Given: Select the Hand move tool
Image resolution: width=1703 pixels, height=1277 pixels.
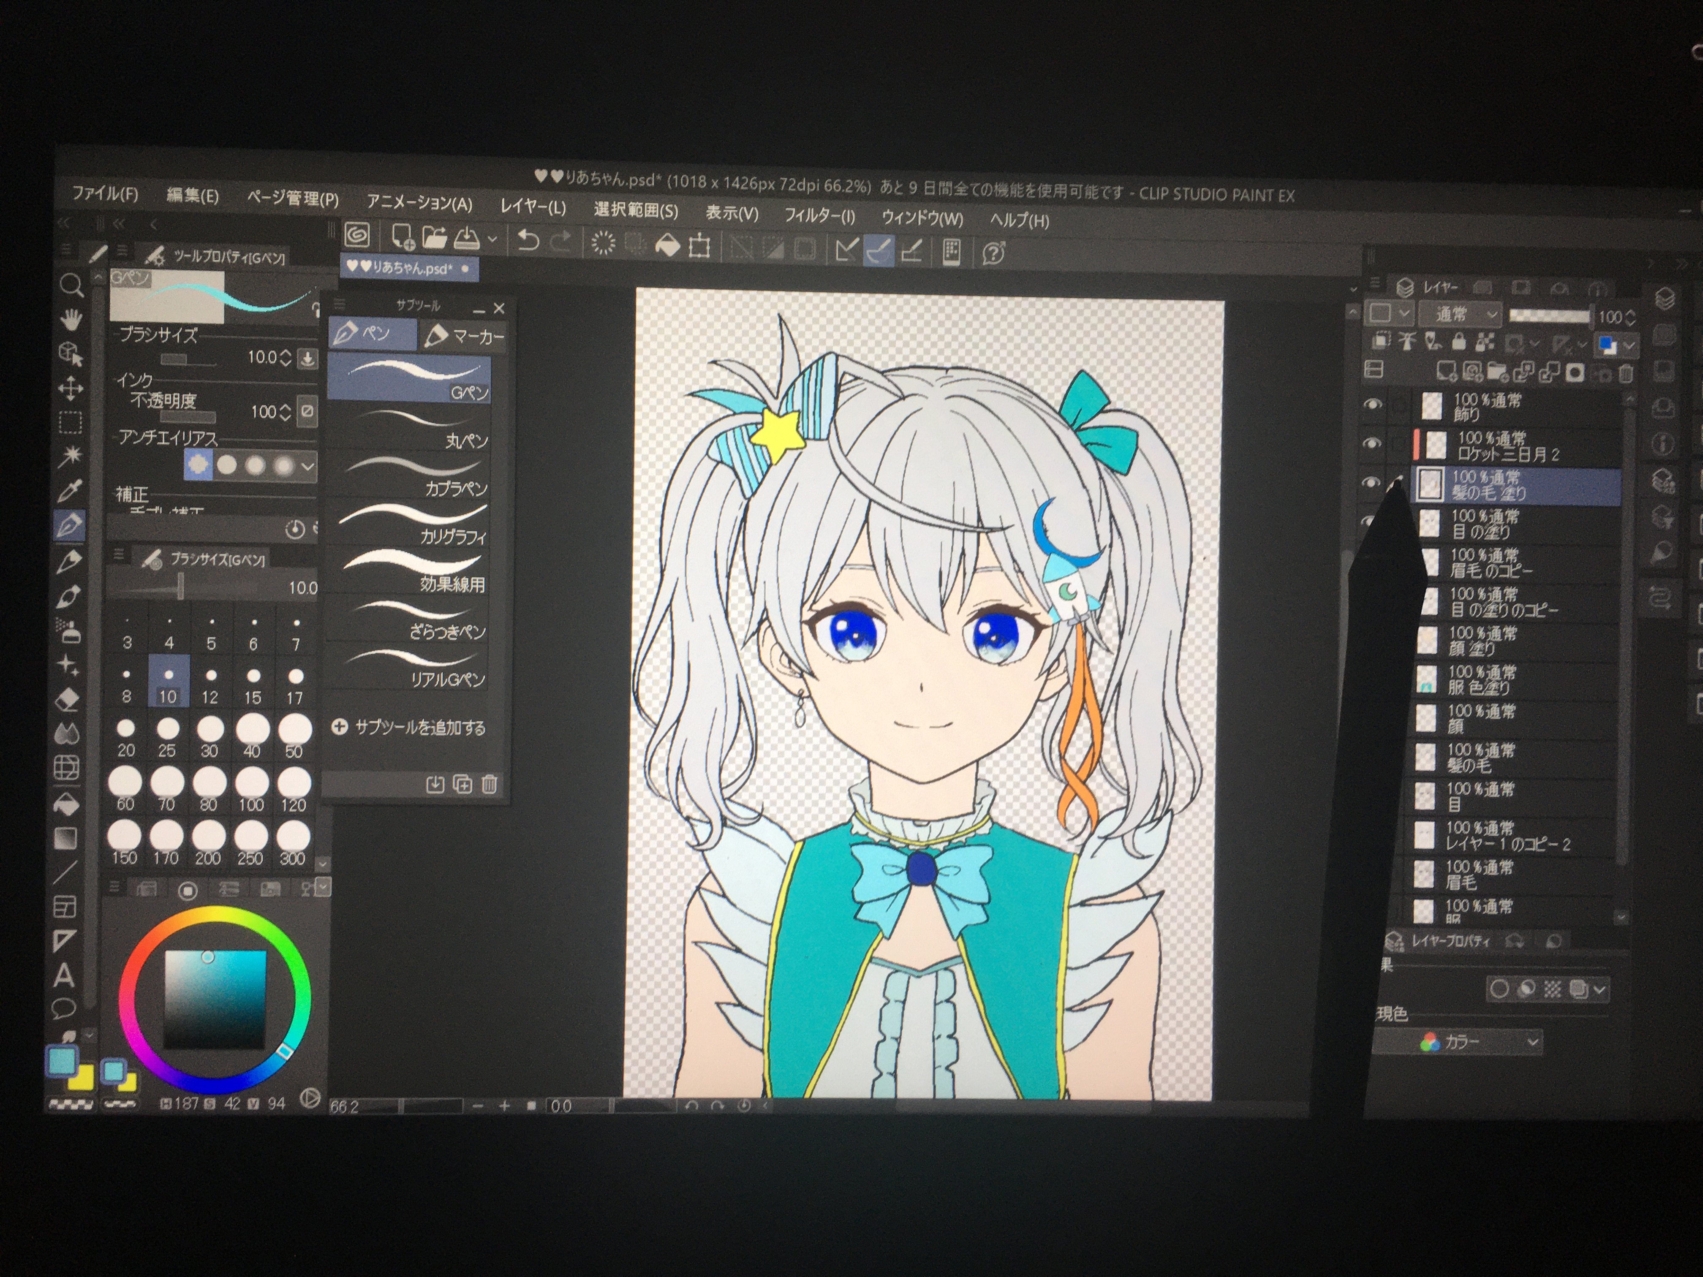Looking at the screenshot, I should click(x=71, y=319).
